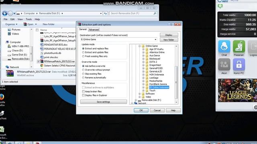Click the settings gear in billing panel
This screenshot has width=257, height=144.
point(255,107)
